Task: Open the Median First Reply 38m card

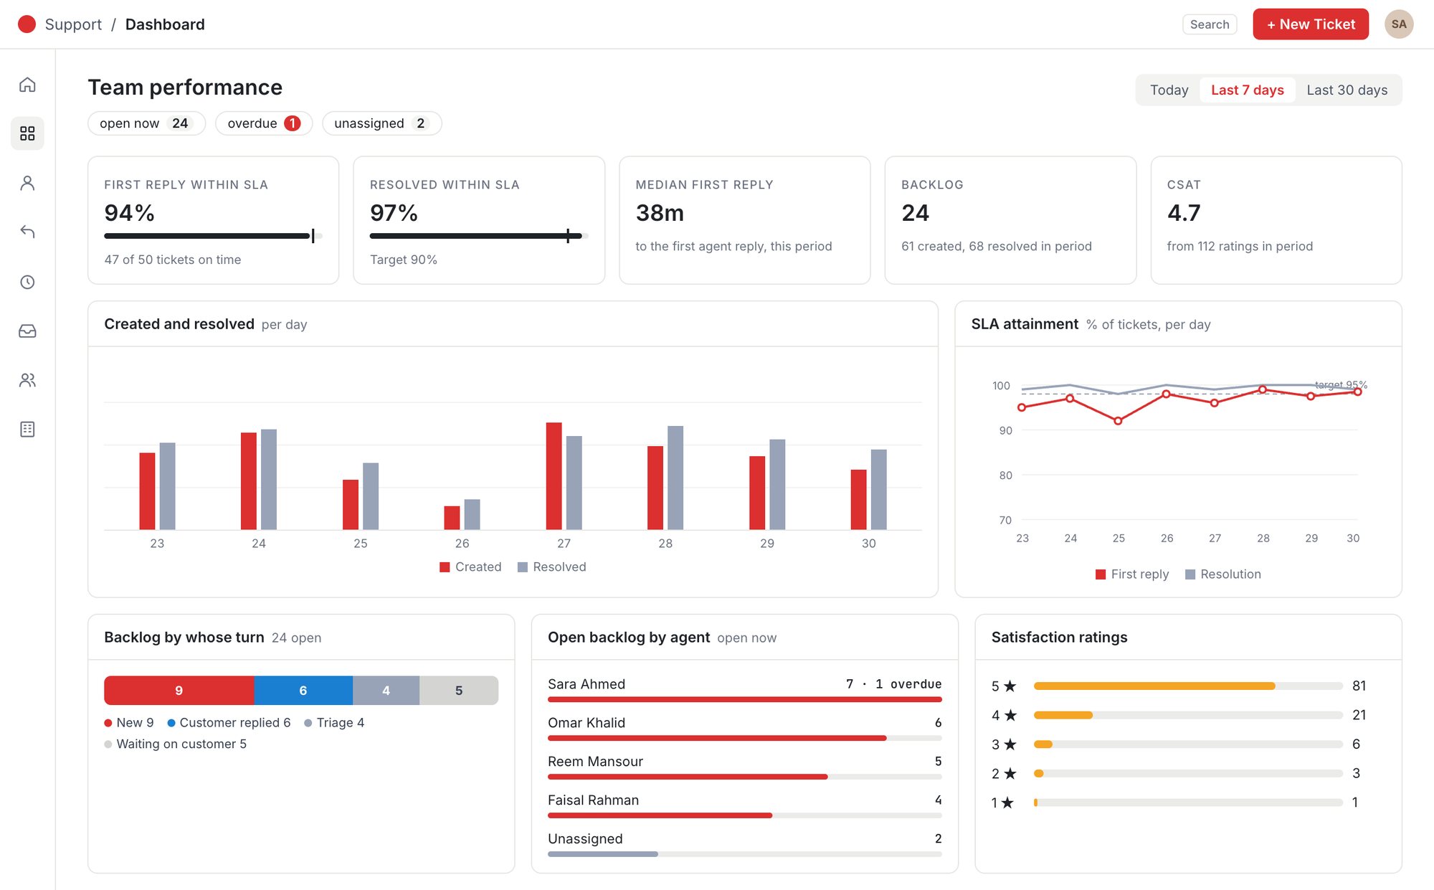Action: [x=745, y=220]
